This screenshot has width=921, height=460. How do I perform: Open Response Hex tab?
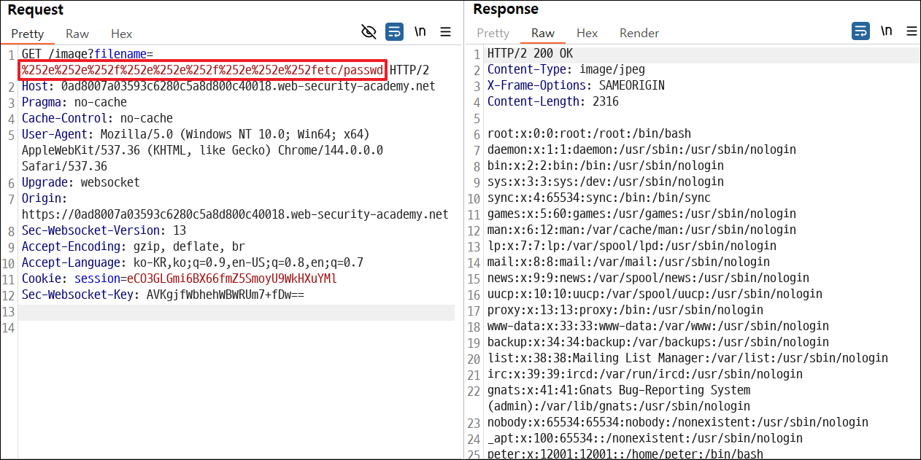pyautogui.click(x=587, y=33)
